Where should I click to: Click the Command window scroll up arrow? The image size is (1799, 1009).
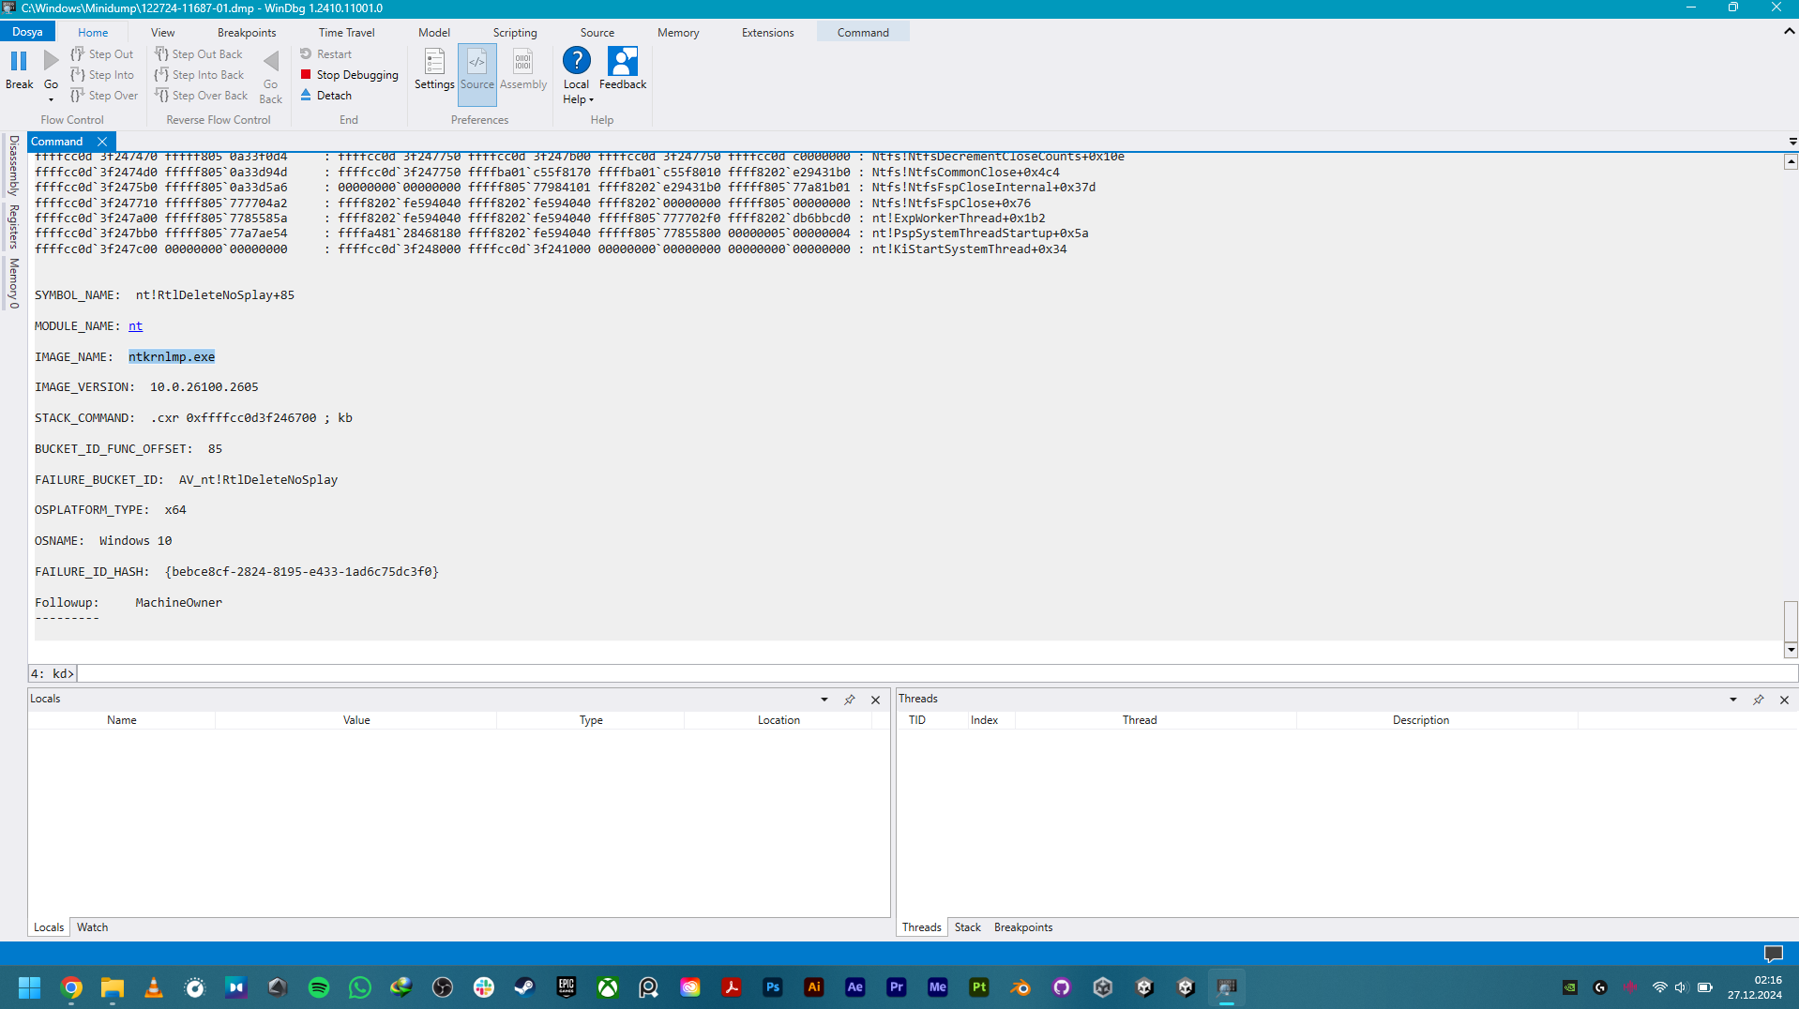coord(1791,162)
